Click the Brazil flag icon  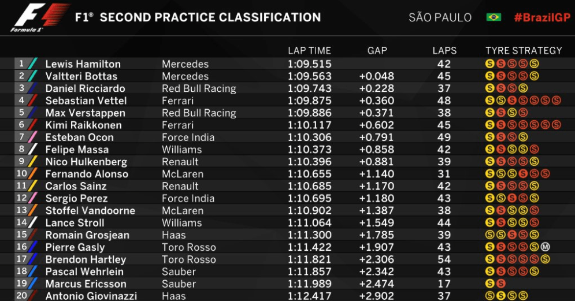[x=493, y=17]
